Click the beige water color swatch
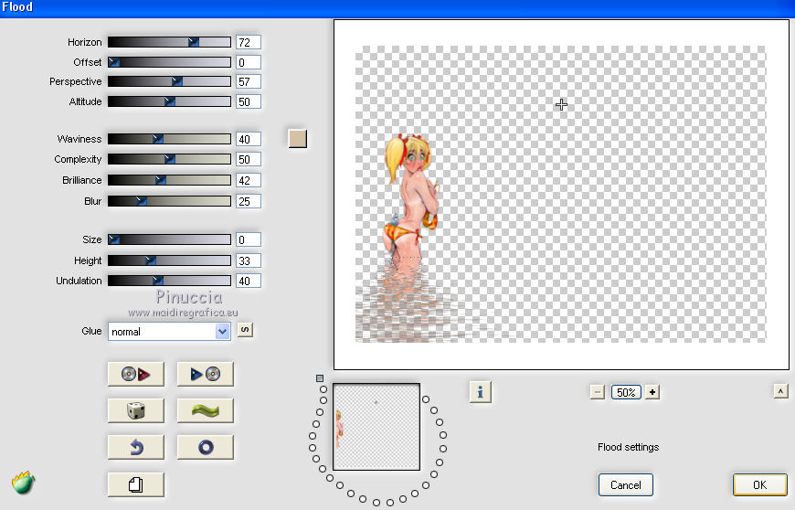Viewport: 795px width, 510px height. pos(298,138)
